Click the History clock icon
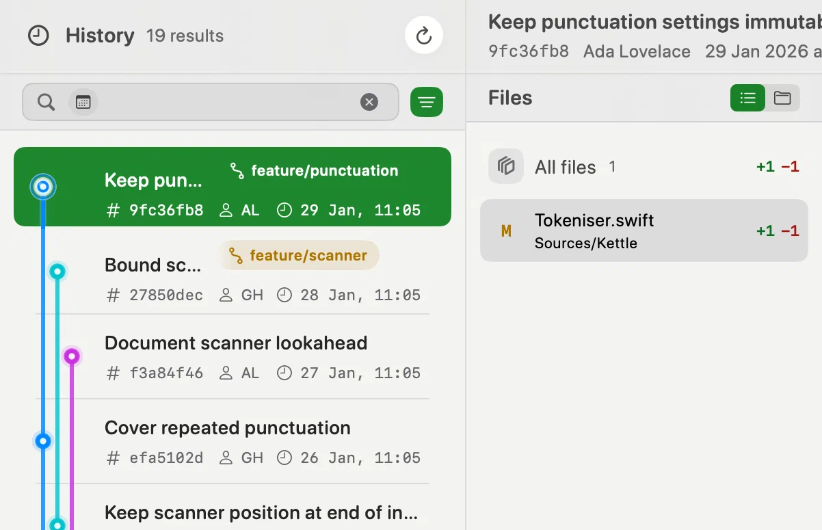Viewport: 822px width, 530px height. click(38, 36)
